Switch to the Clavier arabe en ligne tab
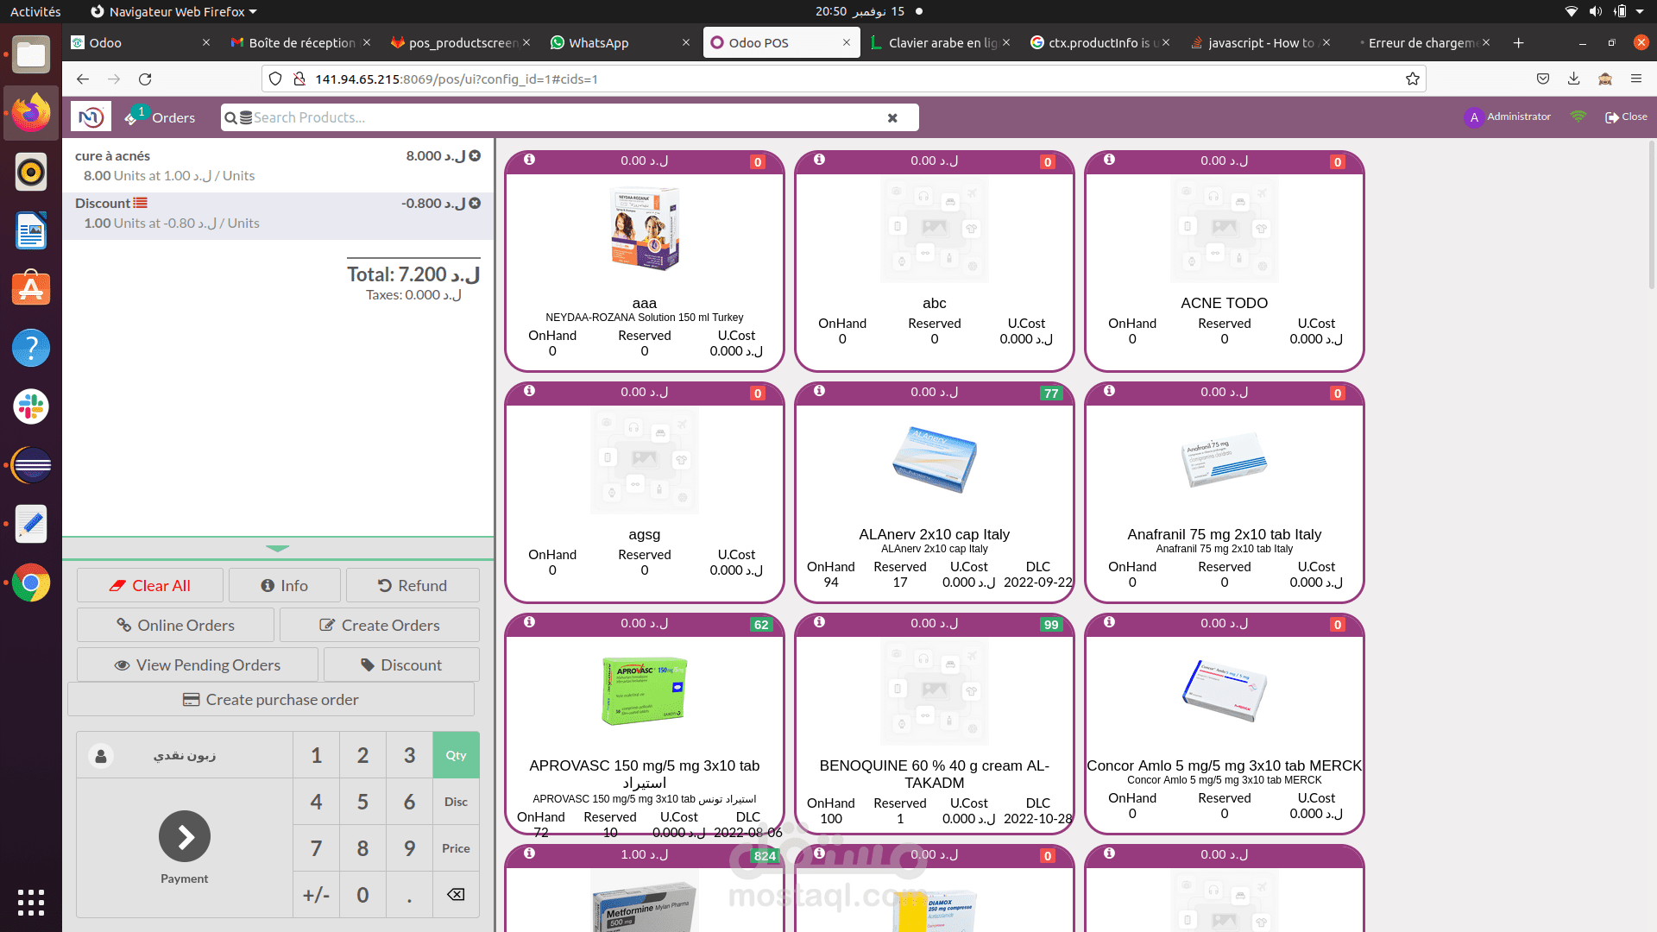Image resolution: width=1657 pixels, height=932 pixels. [x=940, y=42]
